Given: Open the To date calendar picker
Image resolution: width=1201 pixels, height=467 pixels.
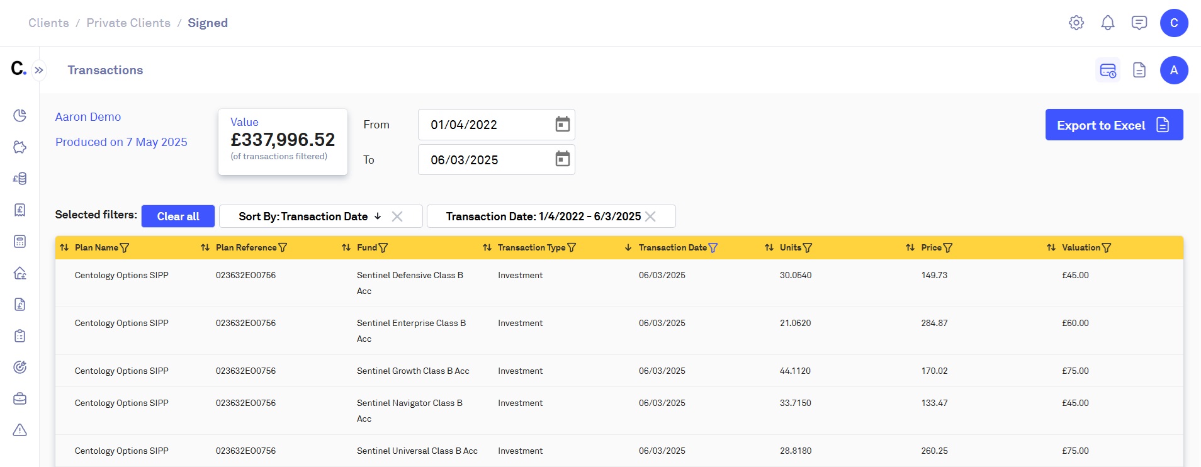Looking at the screenshot, I should point(562,159).
